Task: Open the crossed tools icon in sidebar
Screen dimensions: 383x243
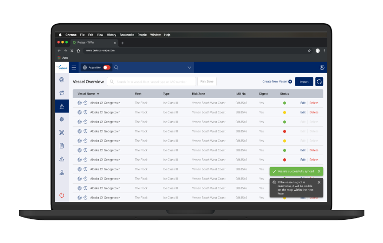Action: pos(62,132)
